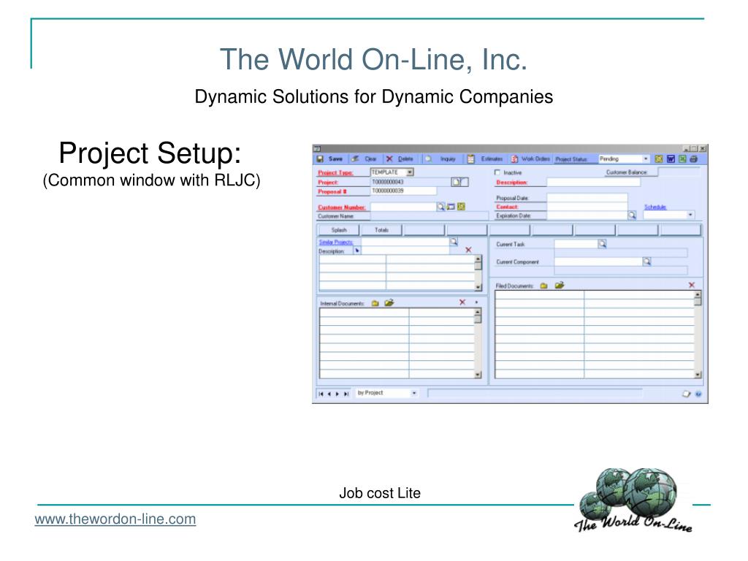Open the Project Type TEMPLATE dropdown
Image resolution: width=748 pixels, height=561 pixels.
click(410, 172)
